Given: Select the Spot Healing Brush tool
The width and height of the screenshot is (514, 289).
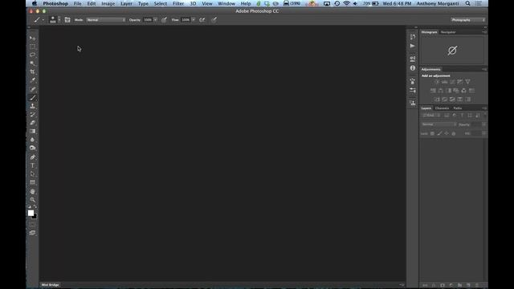Looking at the screenshot, I should (x=32, y=89).
